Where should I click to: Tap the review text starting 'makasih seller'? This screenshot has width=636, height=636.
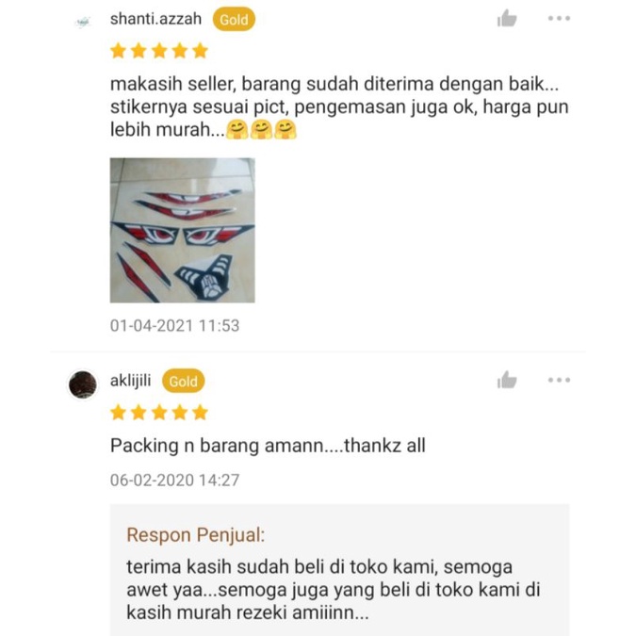tap(339, 106)
